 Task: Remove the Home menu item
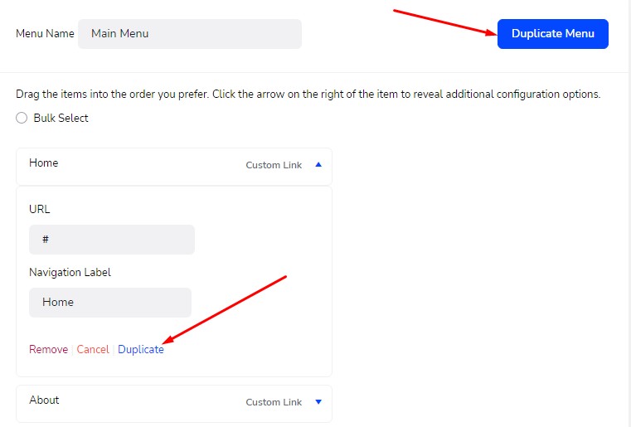48,350
